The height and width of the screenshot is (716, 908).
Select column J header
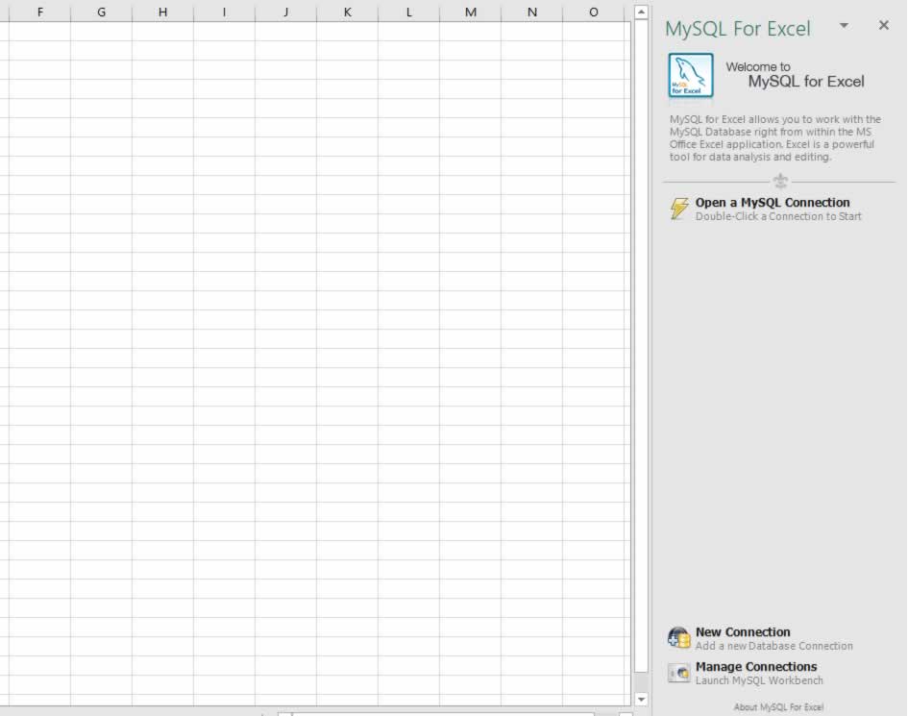[285, 12]
